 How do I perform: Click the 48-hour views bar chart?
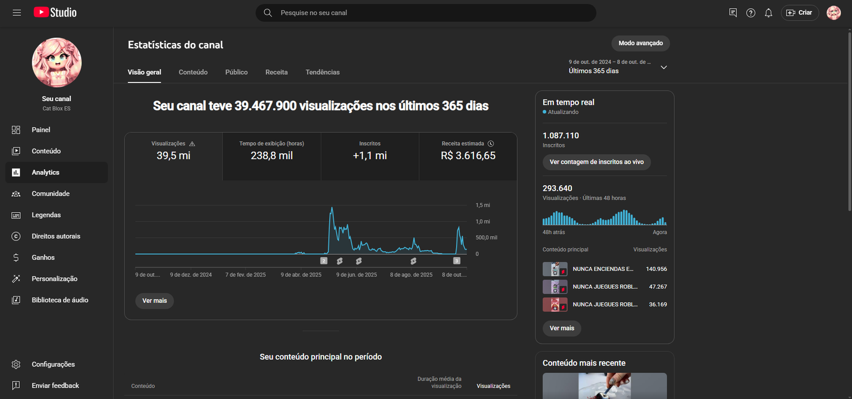(605, 218)
